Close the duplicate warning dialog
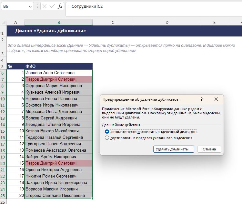The width and height of the screenshot is (242, 204). point(216,99)
